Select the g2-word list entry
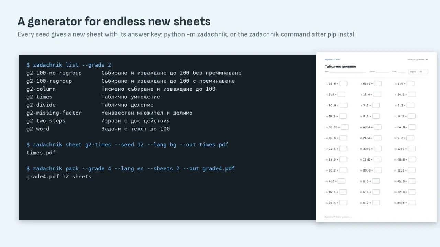Screen dimensions: 440x247 coord(98,129)
